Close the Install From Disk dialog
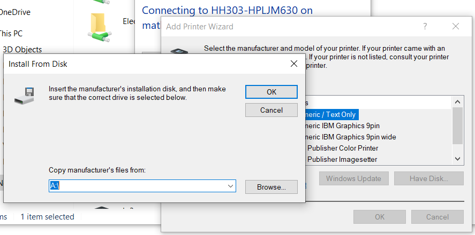Image resolution: width=475 pixels, height=235 pixels. (293, 64)
